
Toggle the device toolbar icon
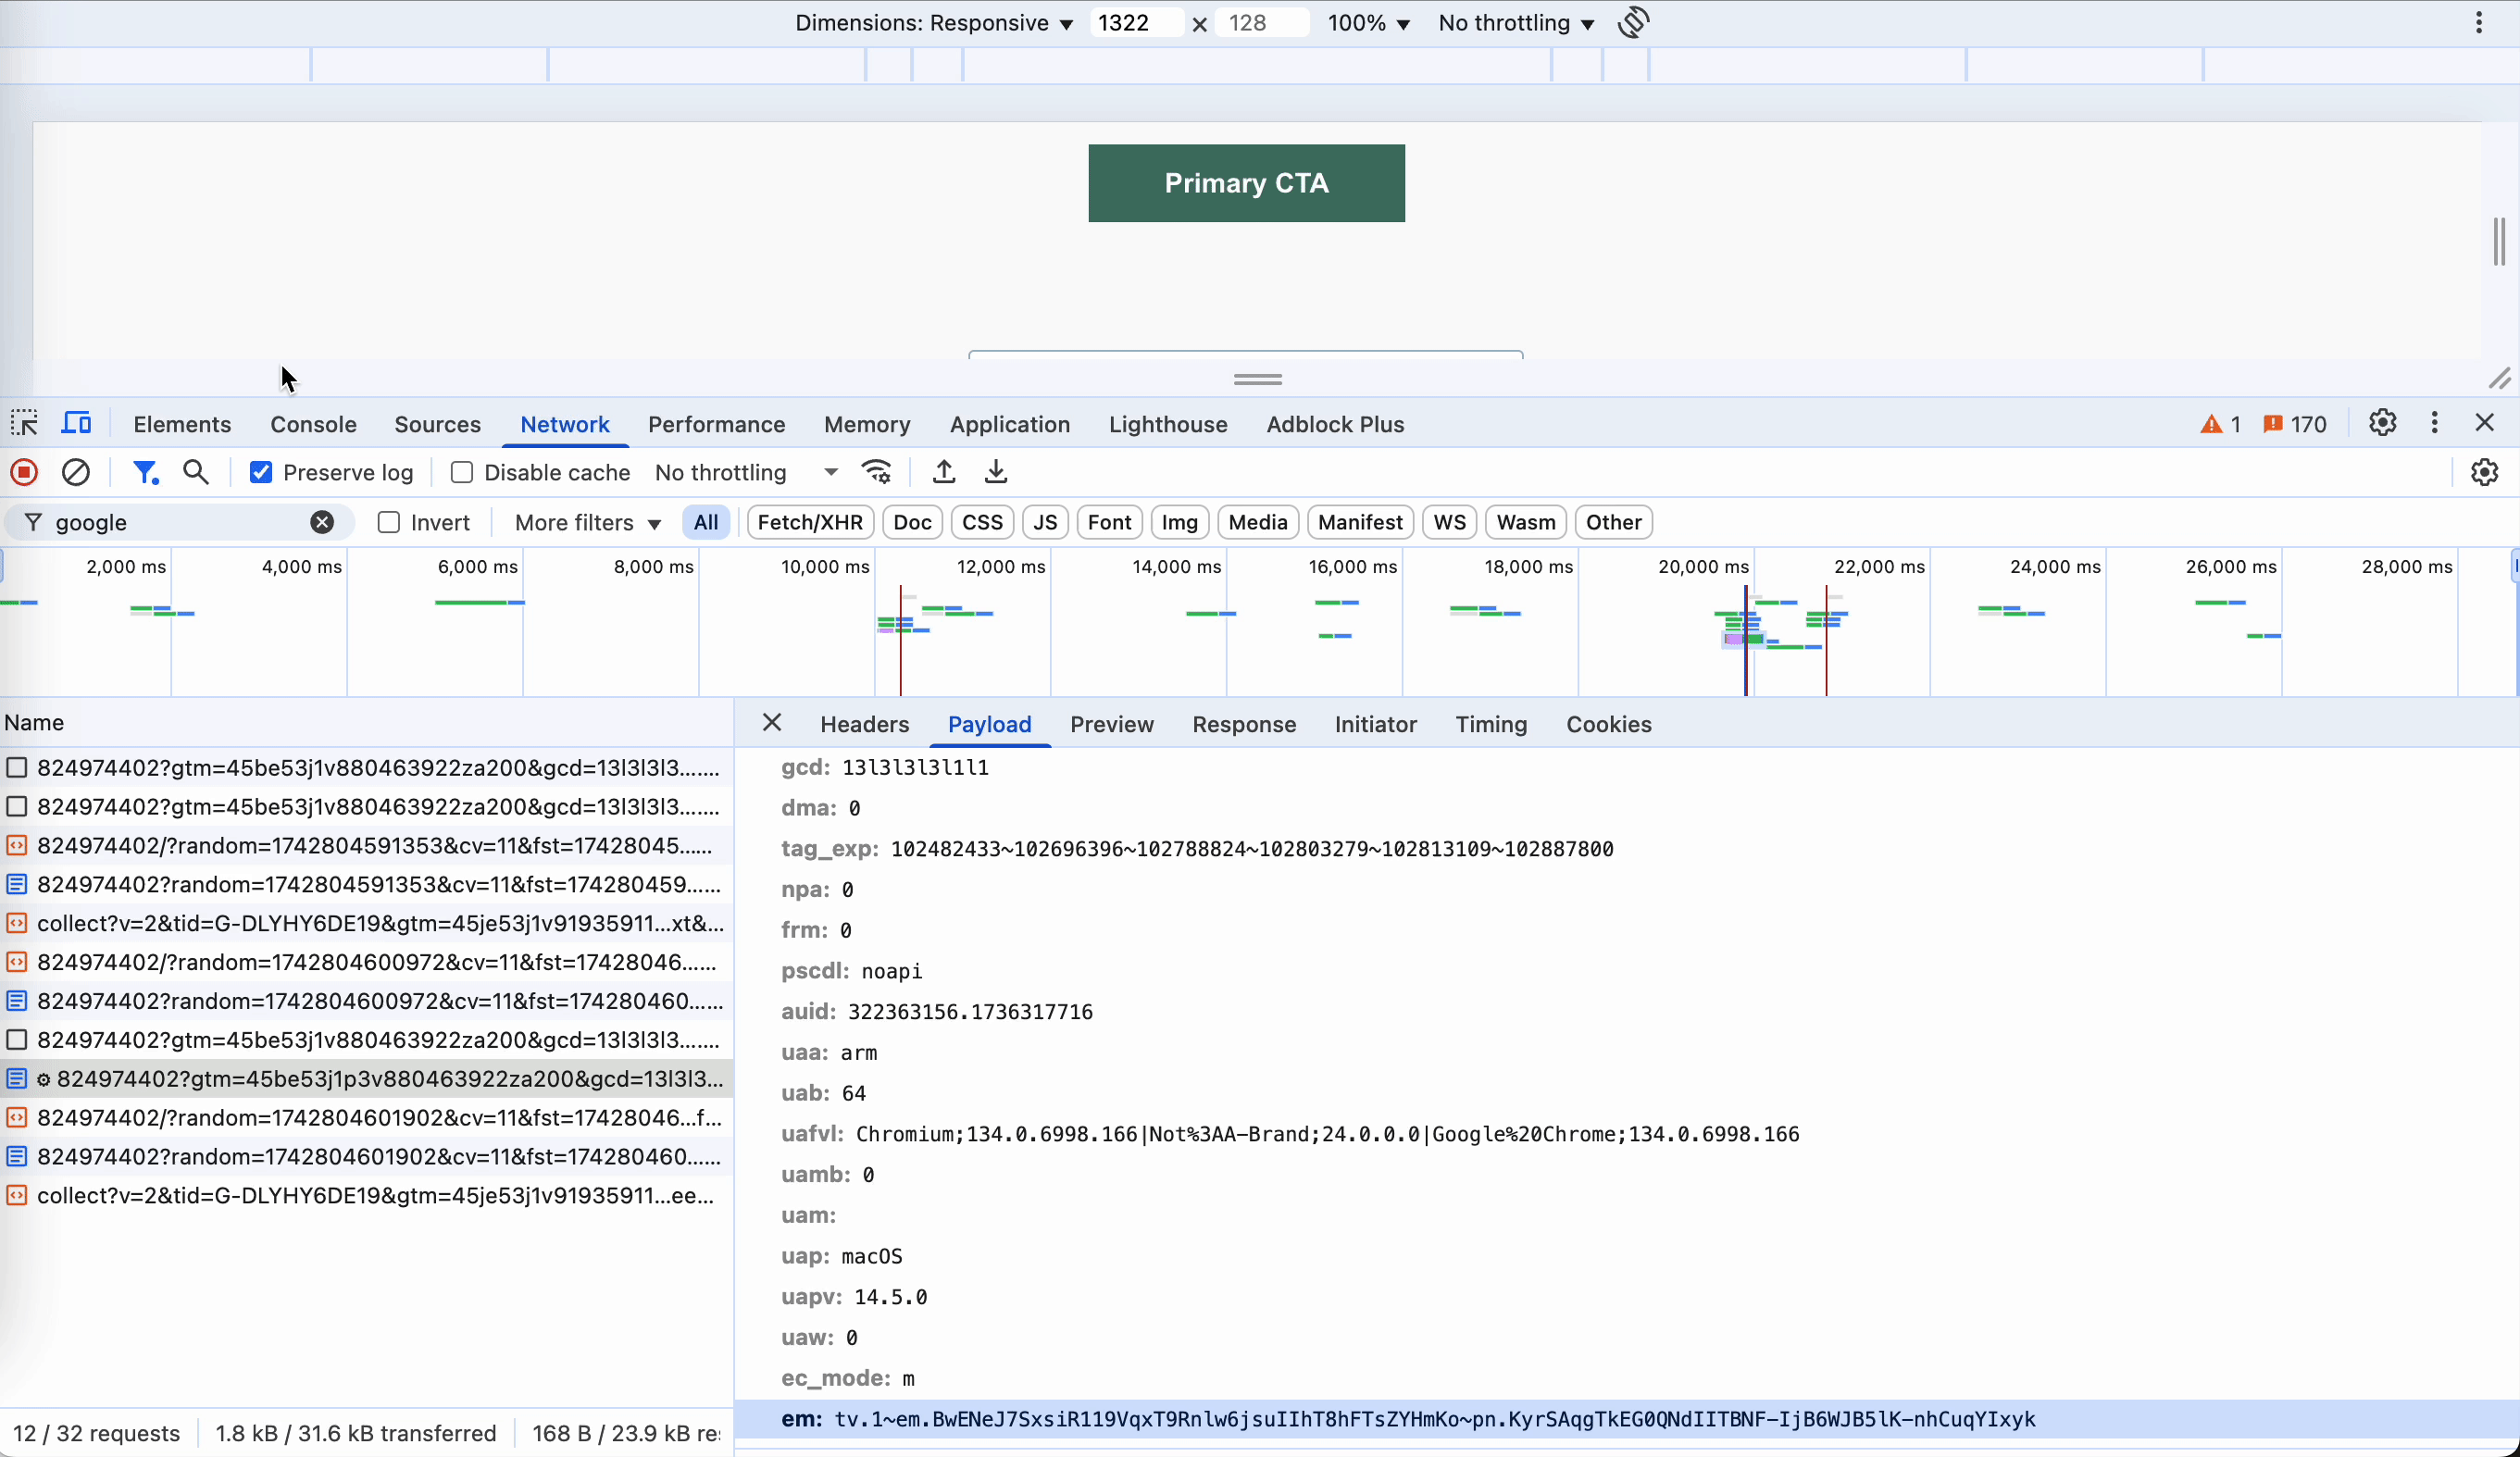(x=76, y=424)
